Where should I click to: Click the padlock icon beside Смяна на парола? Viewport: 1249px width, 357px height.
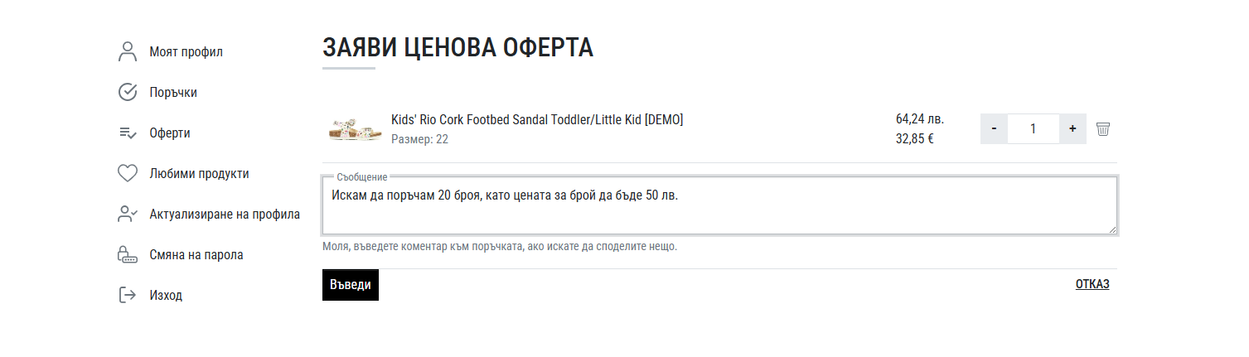tap(127, 254)
